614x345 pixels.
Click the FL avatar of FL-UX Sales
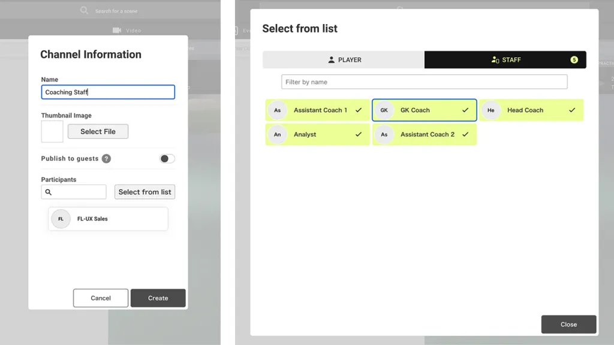click(x=61, y=219)
